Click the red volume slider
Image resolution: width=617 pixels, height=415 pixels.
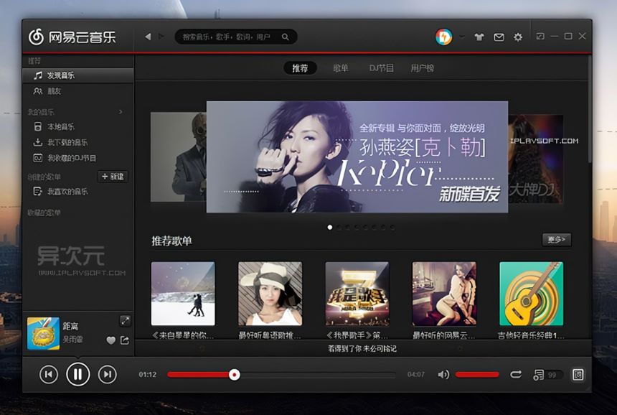tap(477, 375)
